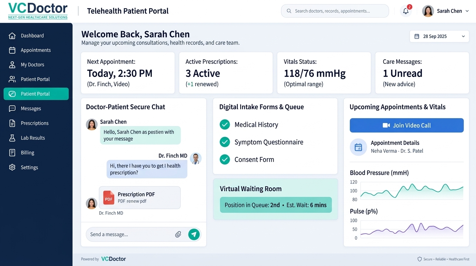Click the notification bell icon
Viewport: 476px width, 266px height.
pyautogui.click(x=406, y=11)
